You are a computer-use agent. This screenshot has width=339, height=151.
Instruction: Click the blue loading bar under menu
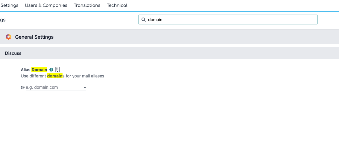(x=169, y=12)
